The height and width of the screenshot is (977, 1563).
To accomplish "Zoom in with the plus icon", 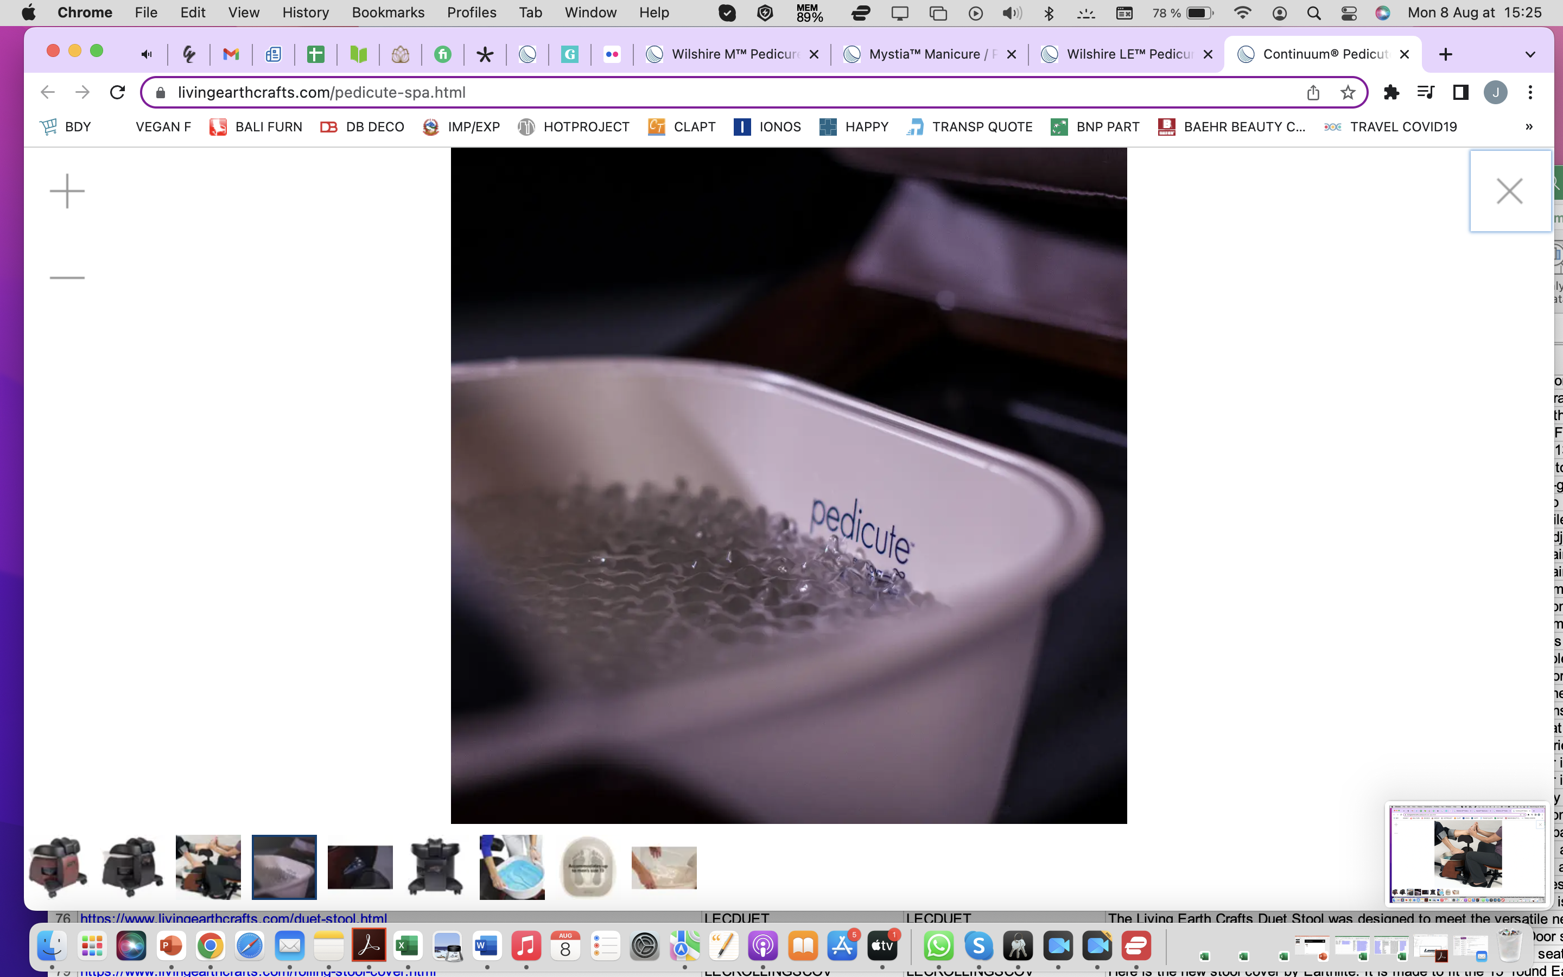I will (x=67, y=191).
